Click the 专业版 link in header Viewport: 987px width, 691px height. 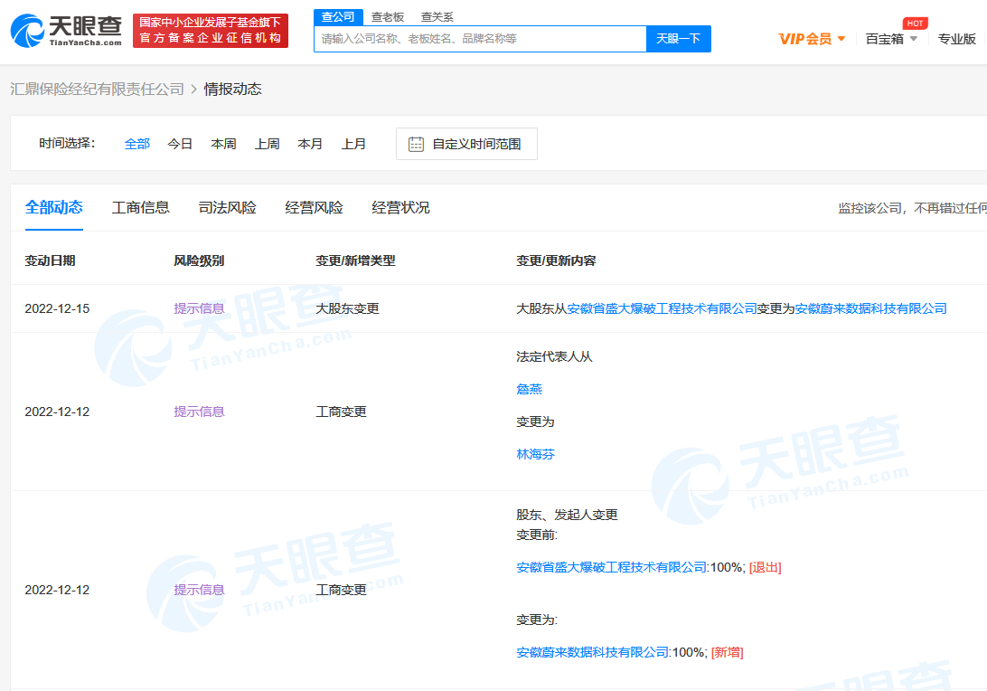tap(956, 39)
